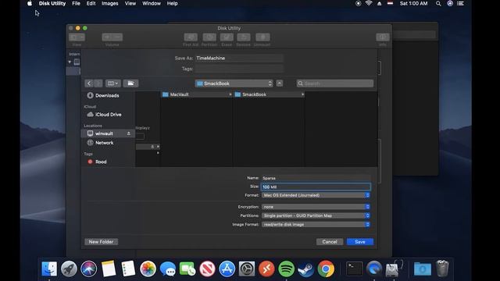Select iCloud Drive in the sidebar

108,115
